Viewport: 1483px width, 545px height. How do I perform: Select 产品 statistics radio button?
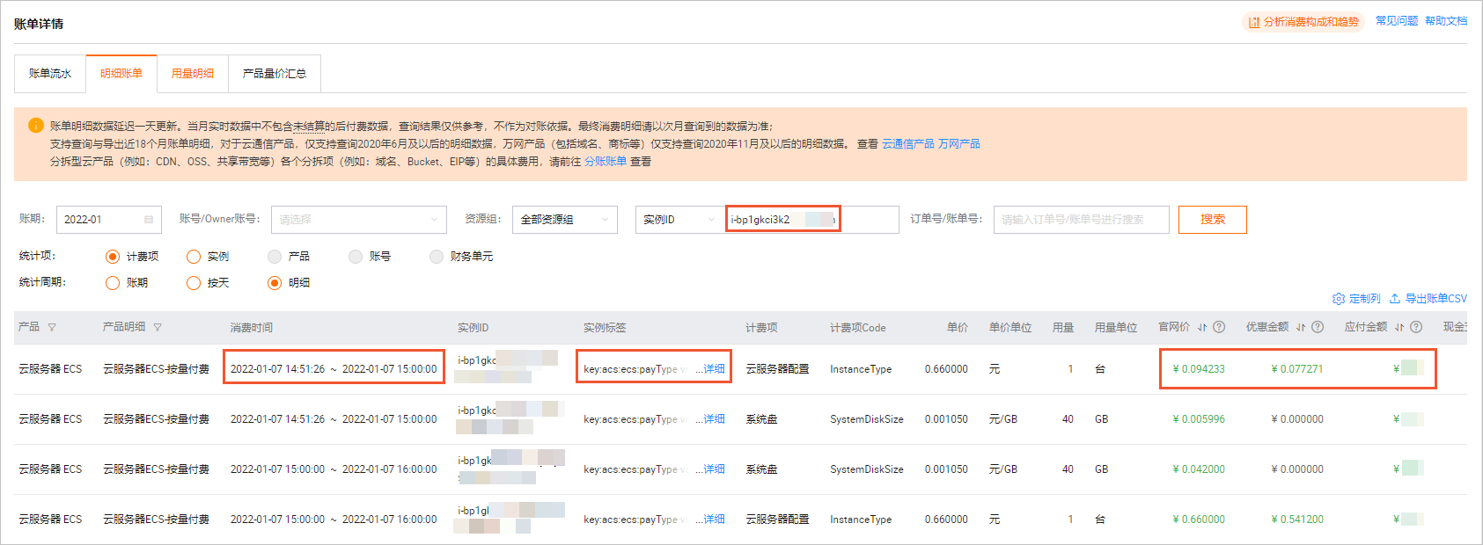click(275, 257)
